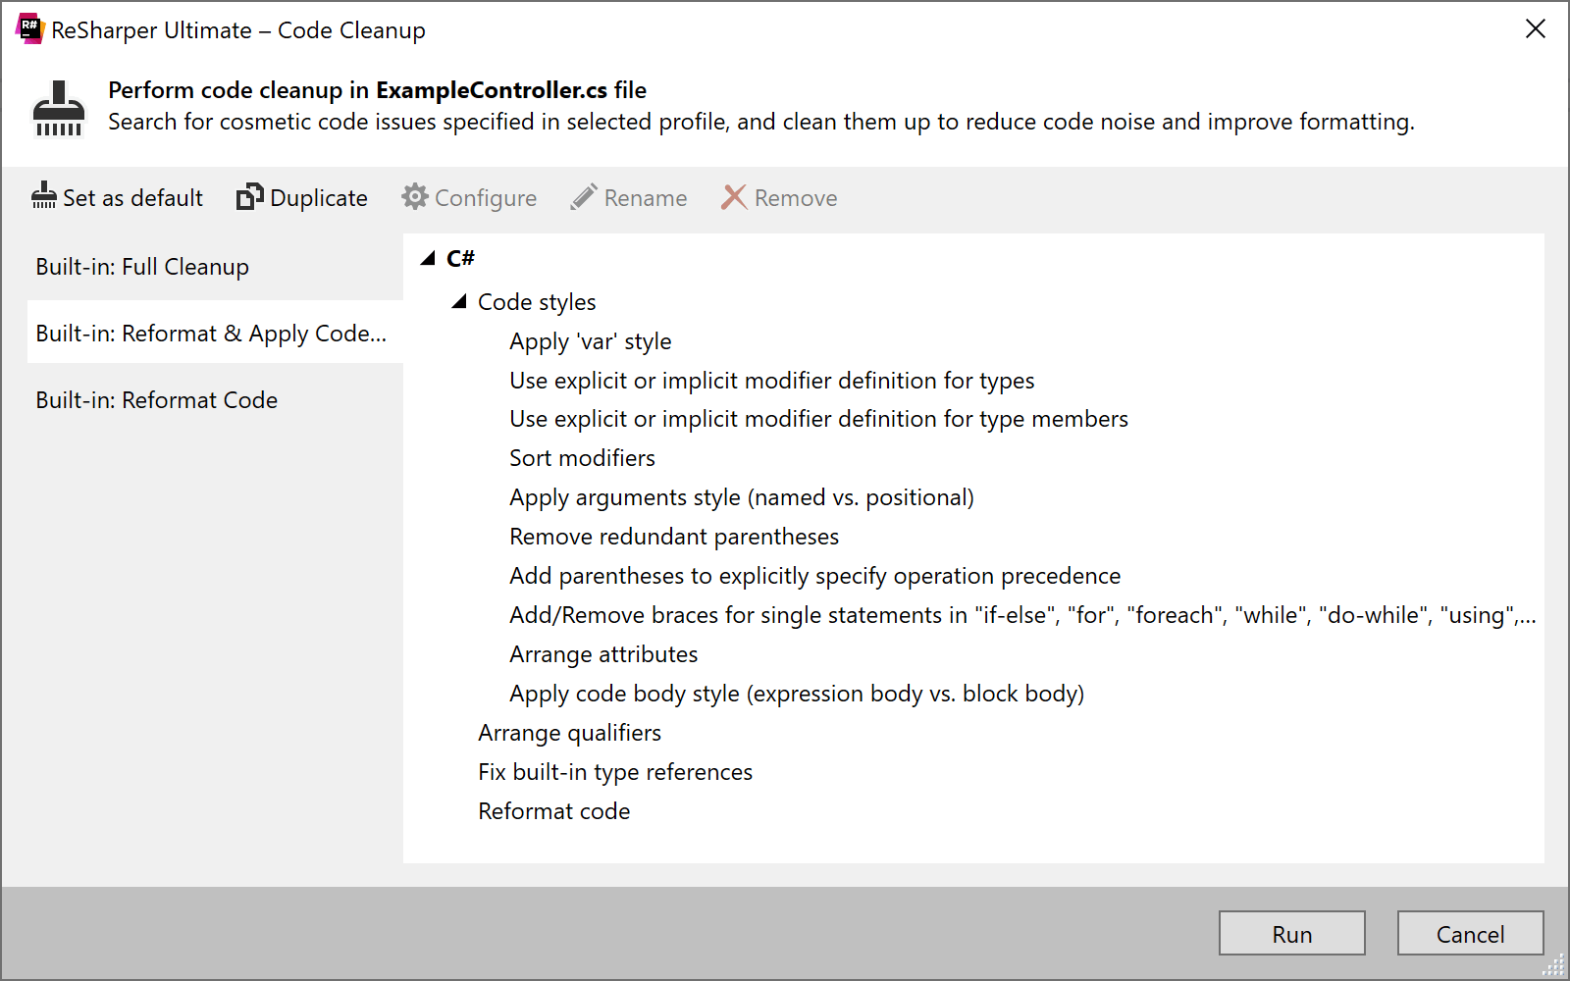
Task: Click the red Remove X icon
Action: (x=734, y=197)
